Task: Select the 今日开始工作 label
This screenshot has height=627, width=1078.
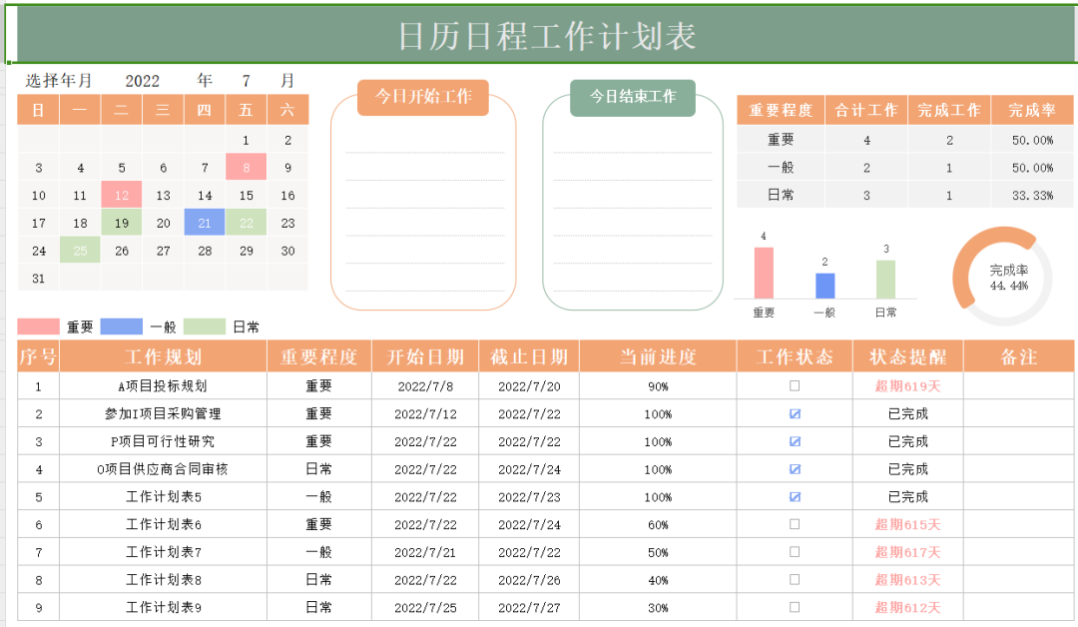Action: pyautogui.click(x=423, y=97)
